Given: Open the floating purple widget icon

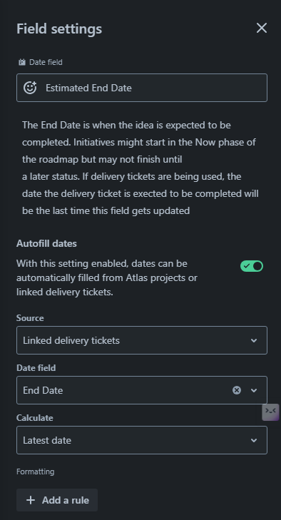Looking at the screenshot, I should 271,412.
